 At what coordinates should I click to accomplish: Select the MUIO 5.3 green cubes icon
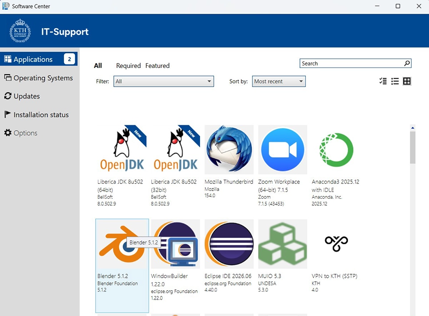[283, 244]
